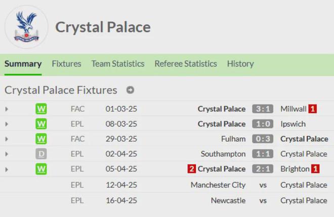The width and height of the screenshot is (334, 217).
Task: Click the Crystal Palace club crest logo
Action: click(26, 27)
